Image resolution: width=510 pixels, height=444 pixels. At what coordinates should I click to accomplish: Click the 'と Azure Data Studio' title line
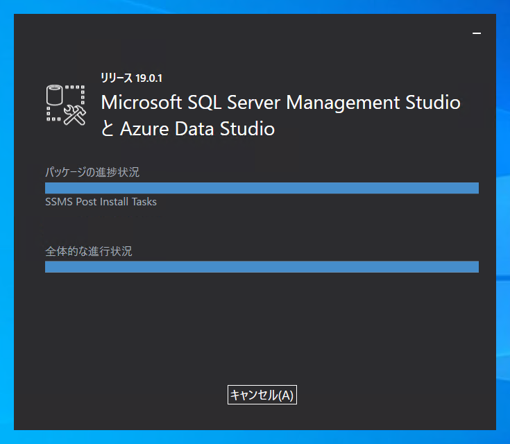(x=188, y=128)
